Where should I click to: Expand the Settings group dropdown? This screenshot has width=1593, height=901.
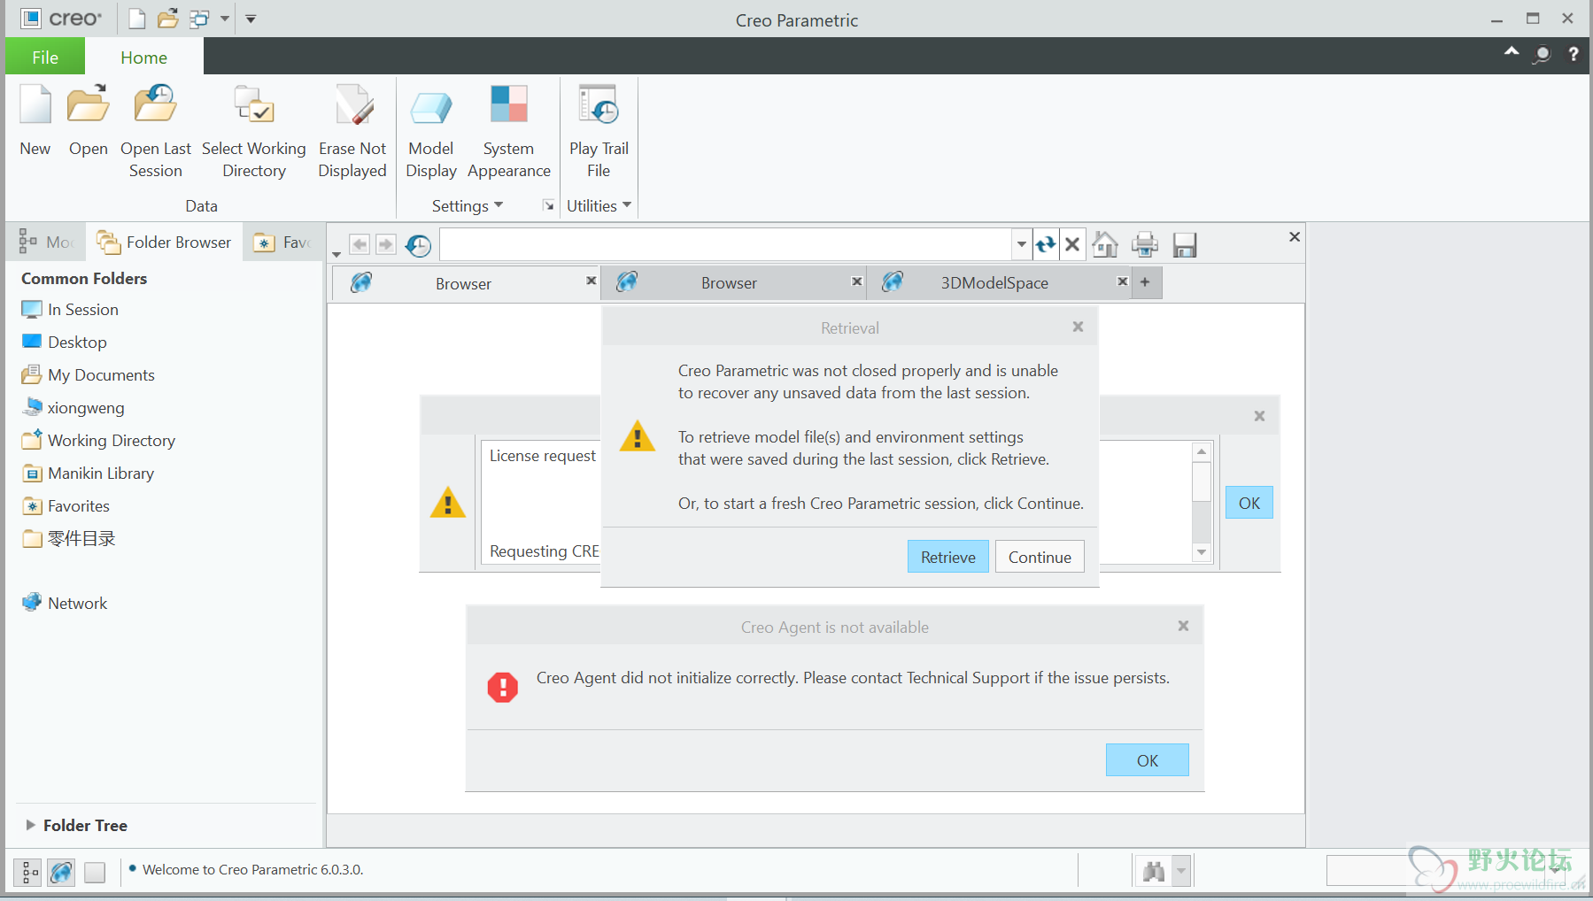pyautogui.click(x=468, y=205)
